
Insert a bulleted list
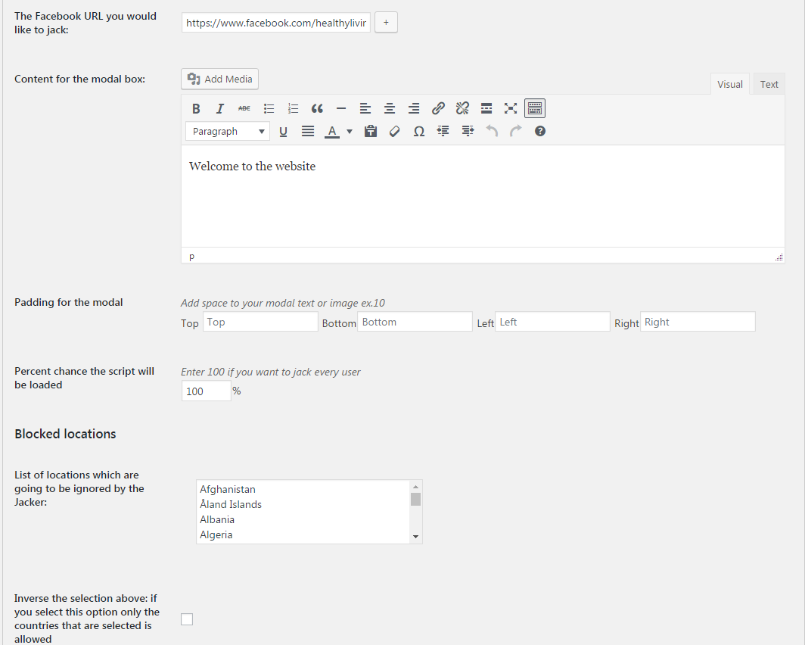pyautogui.click(x=269, y=108)
